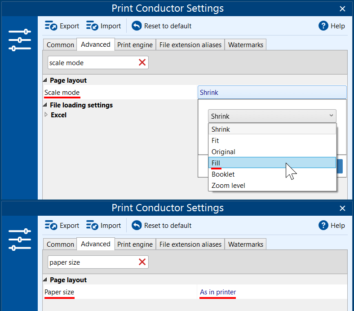
Task: Click Reset to default arrow in top window
Action: click(137, 26)
